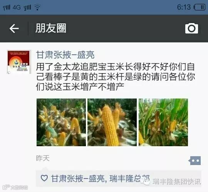Tap the 昨天 timestamp label
The height and width of the screenshot is (192, 208).
[x=43, y=158]
